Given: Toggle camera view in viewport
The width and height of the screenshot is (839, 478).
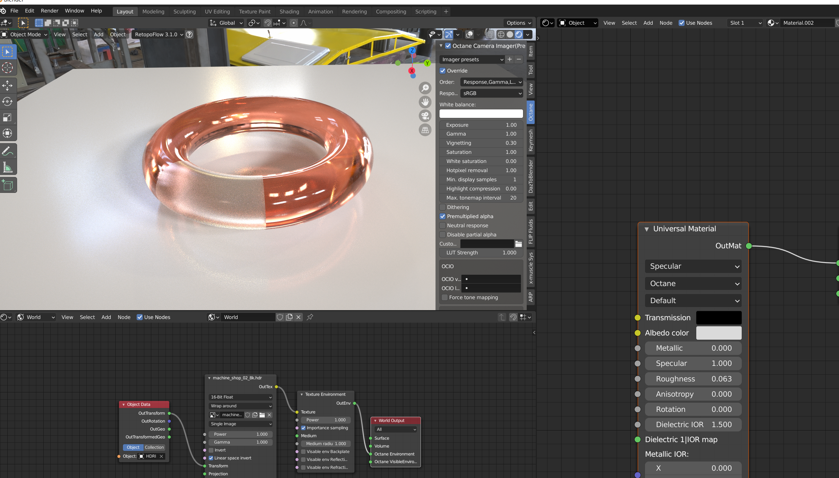Looking at the screenshot, I should pyautogui.click(x=425, y=116).
